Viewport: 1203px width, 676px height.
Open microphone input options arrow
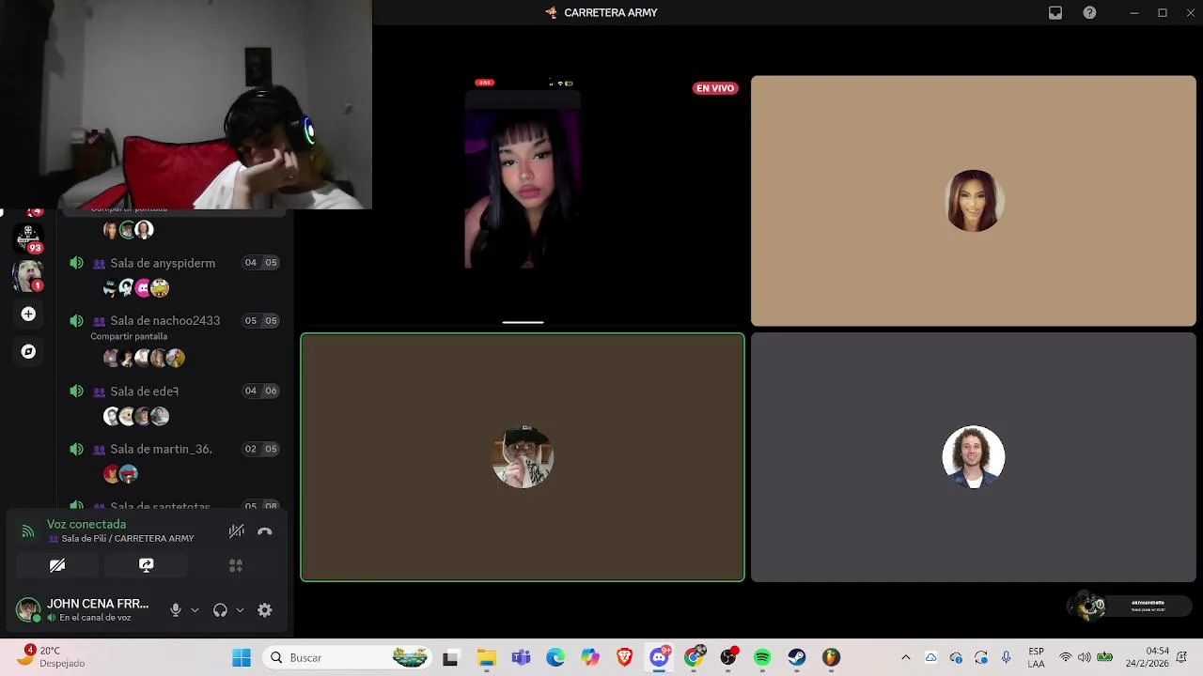(x=195, y=610)
